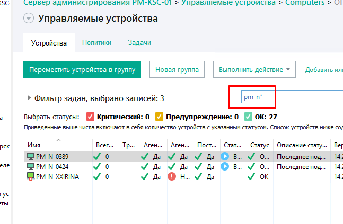Viewport: 343px width, 224px height.
Task: Click green OK checkmark in PM-N-XXIRINA status
Action: [x=252, y=177]
